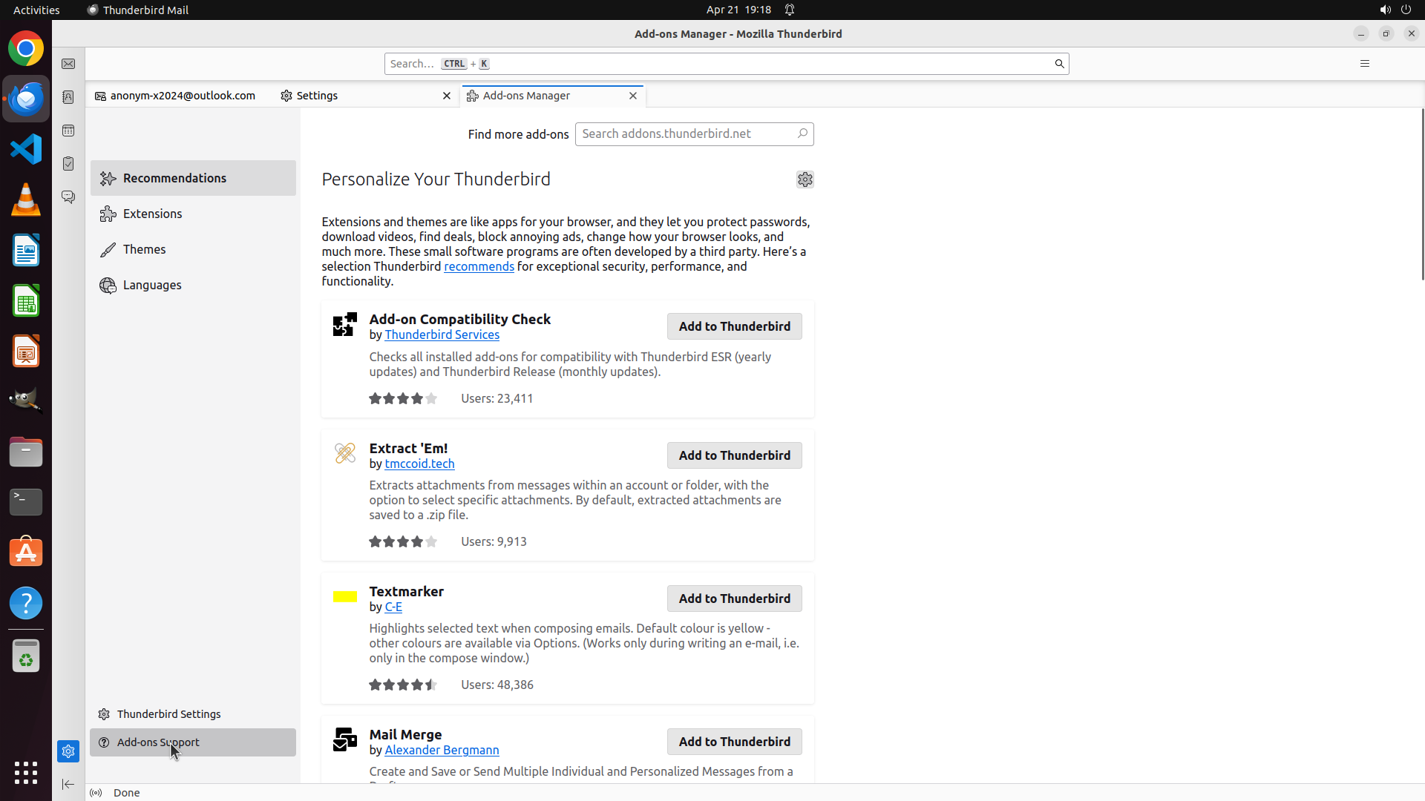
Task: Add Extract 'Em! to Thunderbird
Action: tap(734, 455)
